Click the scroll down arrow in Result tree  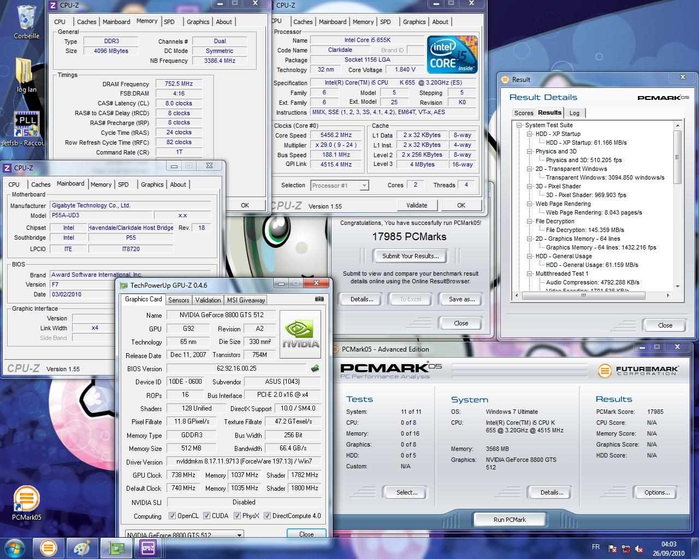pos(678,287)
